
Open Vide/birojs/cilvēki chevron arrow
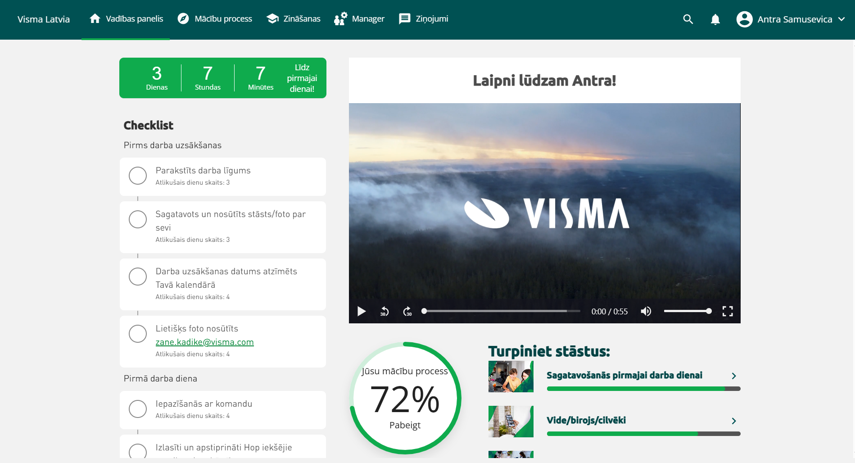tap(734, 421)
